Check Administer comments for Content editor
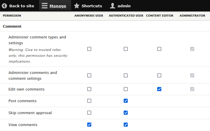The image size is (210, 131). [x=159, y=75]
